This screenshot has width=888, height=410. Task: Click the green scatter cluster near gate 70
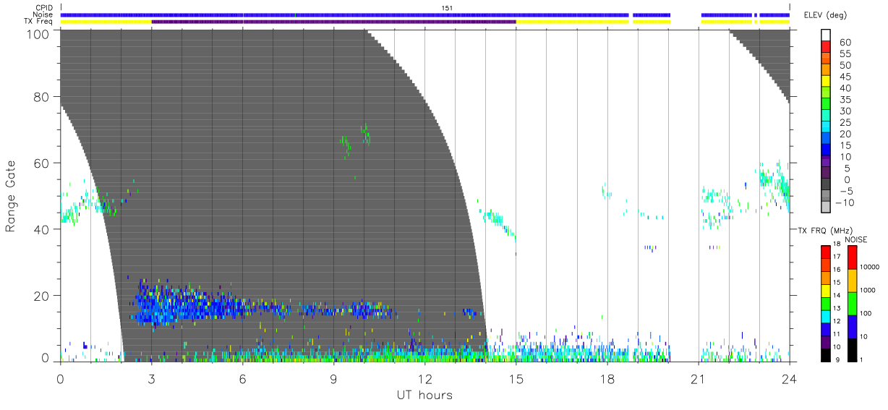(365, 134)
